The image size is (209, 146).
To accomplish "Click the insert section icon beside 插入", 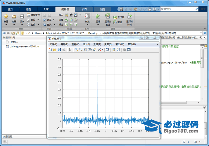I will coord(66,15).
